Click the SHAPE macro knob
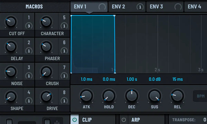 (x=11, y=96)
